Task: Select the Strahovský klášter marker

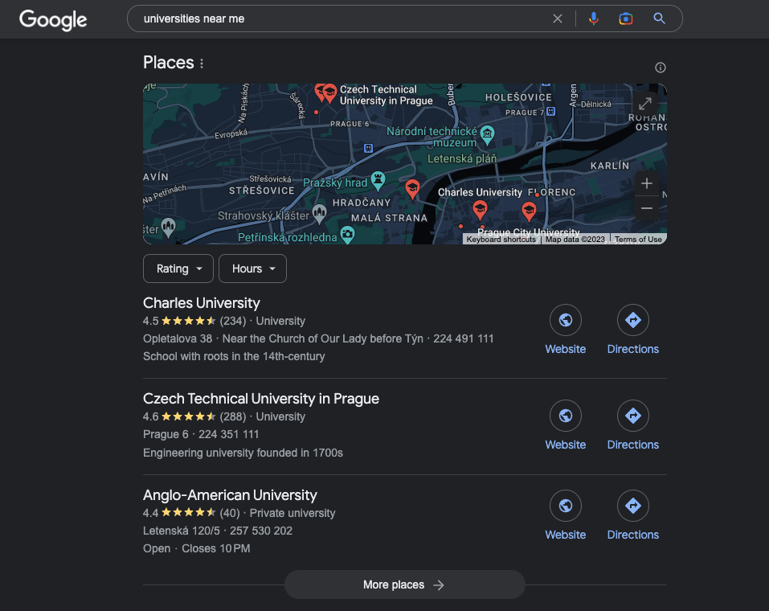Action: tap(319, 212)
